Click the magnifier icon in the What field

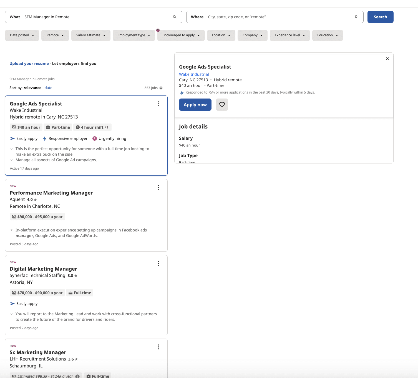pos(175,17)
